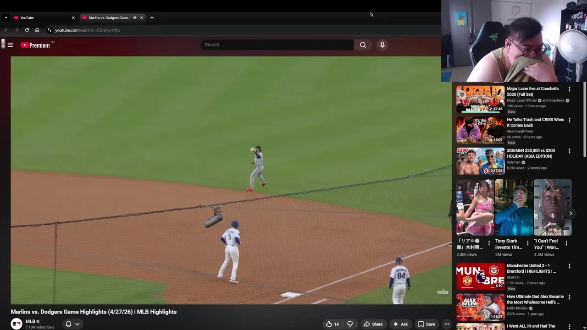Open the MLB channel name link
The height and width of the screenshot is (330, 587).
30,322
